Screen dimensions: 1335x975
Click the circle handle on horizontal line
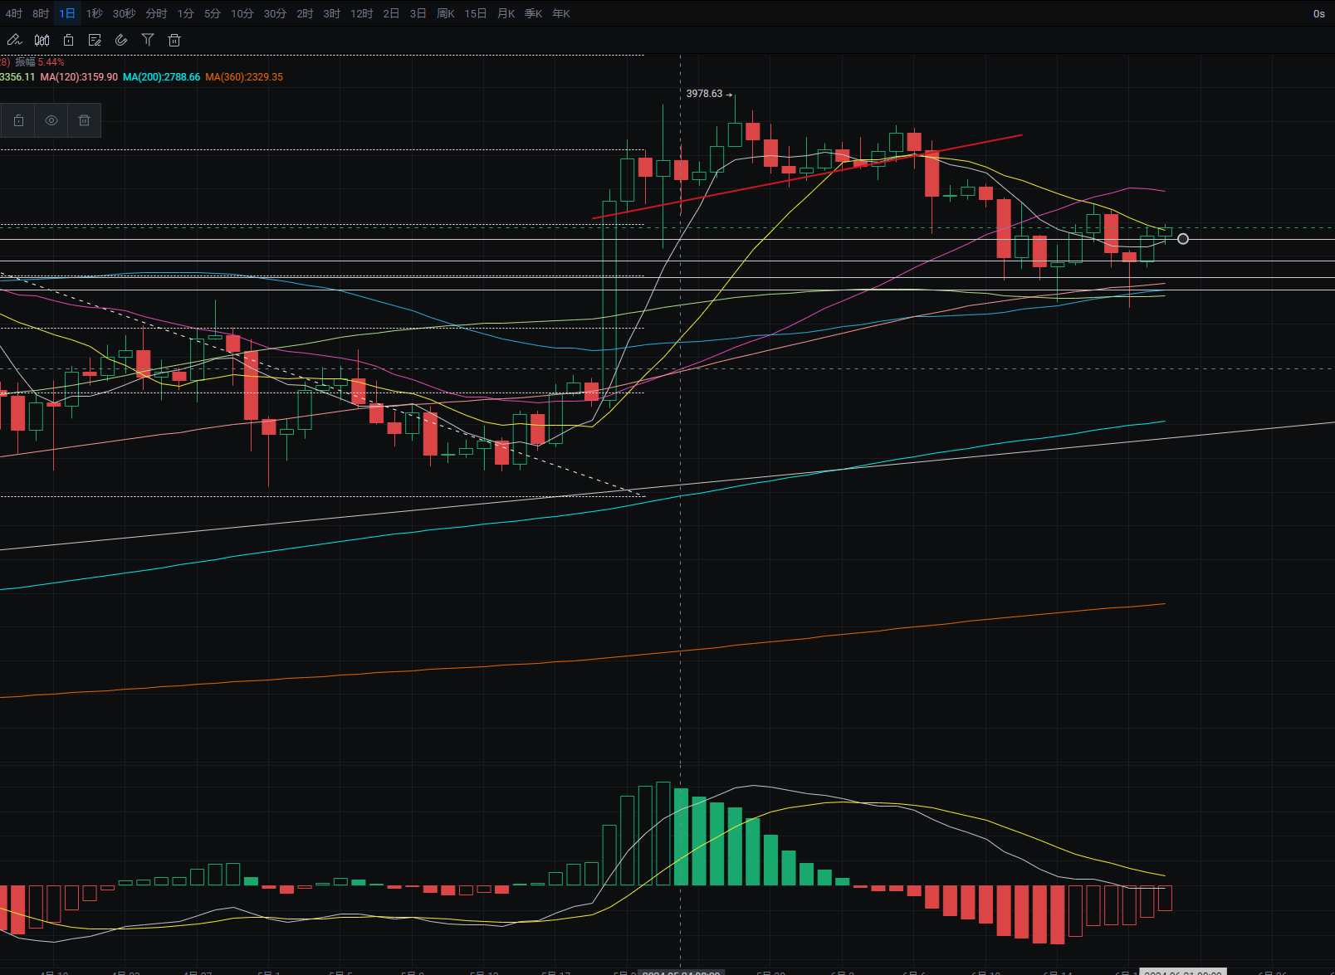coord(1183,239)
